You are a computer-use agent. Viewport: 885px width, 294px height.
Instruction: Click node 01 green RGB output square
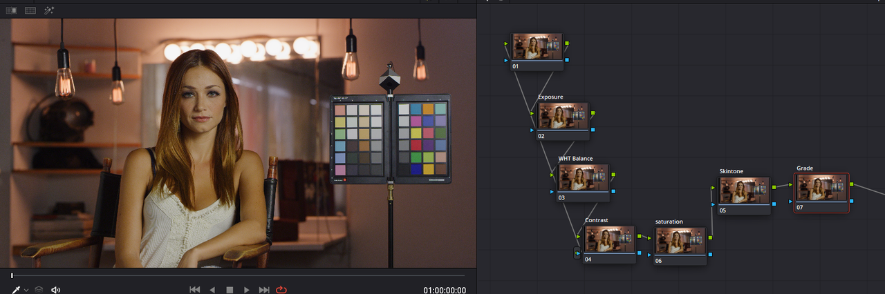566,43
